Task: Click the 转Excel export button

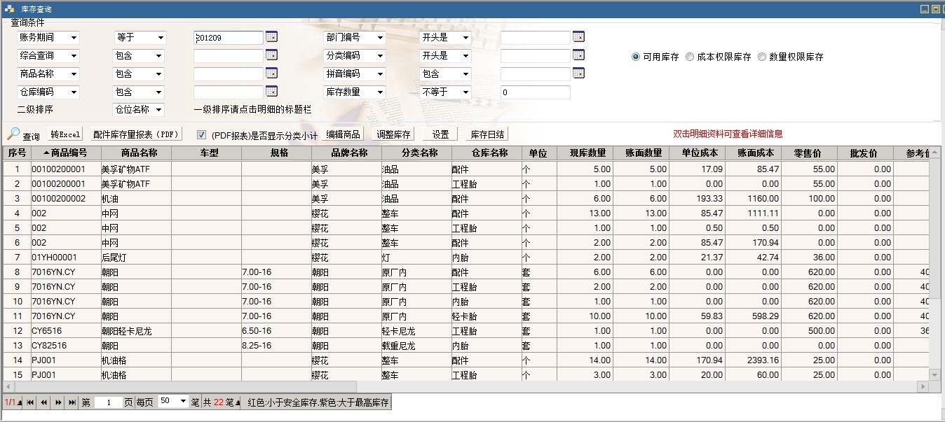Action: click(x=65, y=134)
